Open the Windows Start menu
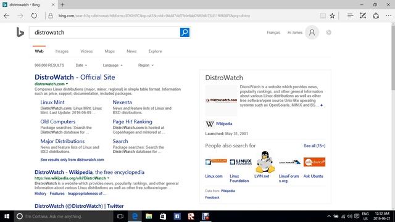Viewport: 395px width, 222px height. pyautogui.click(x=7, y=216)
